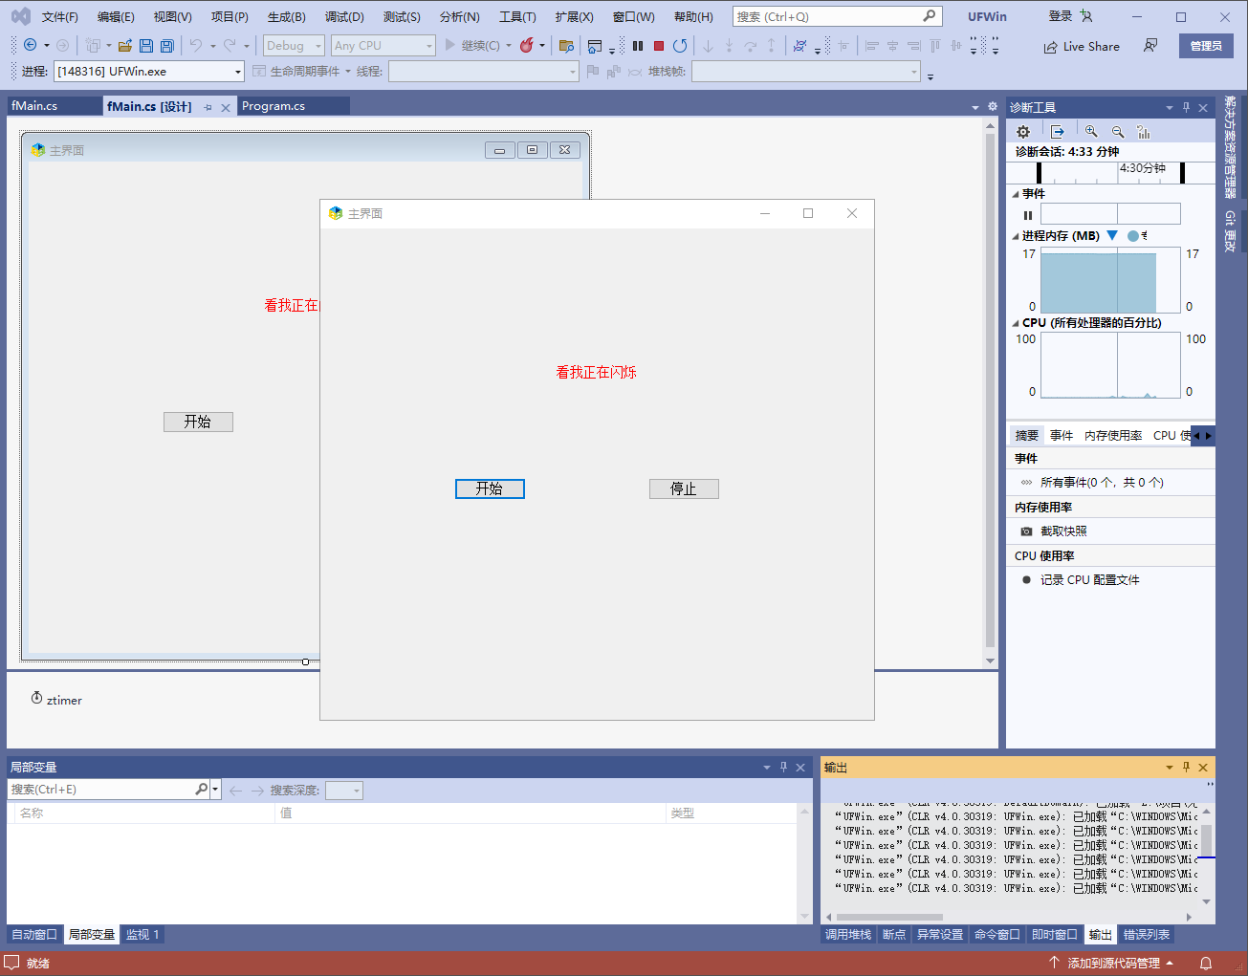Viewport: 1248px width, 976px height.
Task: Click the account icon beside 登录
Action: pyautogui.click(x=1086, y=16)
